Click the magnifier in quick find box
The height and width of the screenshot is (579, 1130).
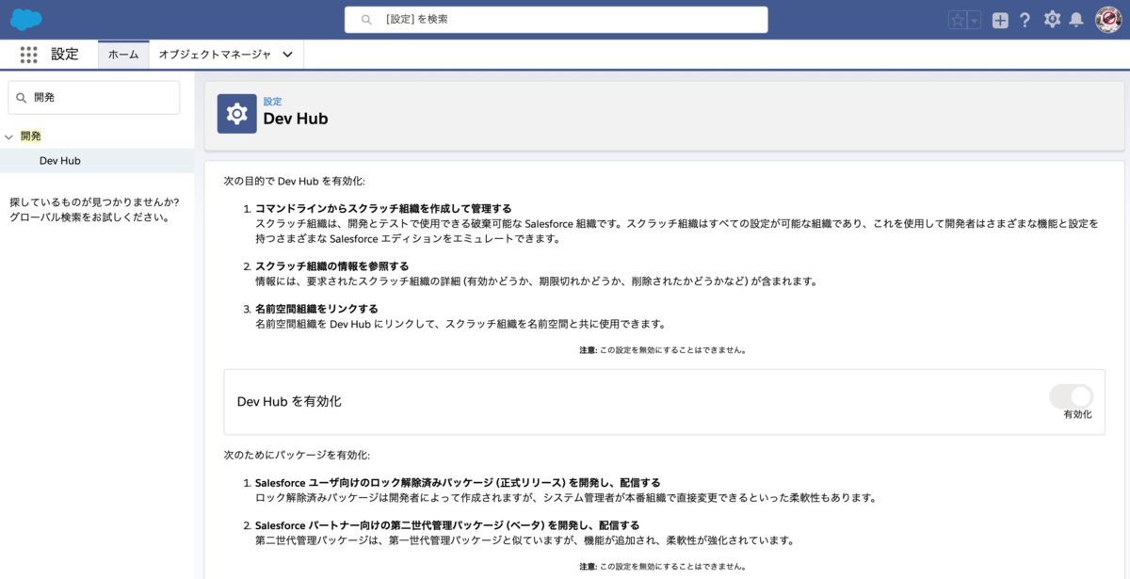(22, 97)
